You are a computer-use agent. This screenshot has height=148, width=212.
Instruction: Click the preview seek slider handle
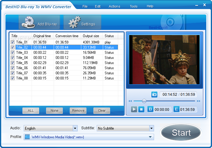(x=144, y=101)
